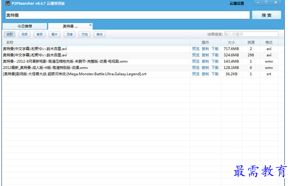291x186 pixels.
Task: Preview the 143.4MB wmv file
Action: tap(196, 61)
